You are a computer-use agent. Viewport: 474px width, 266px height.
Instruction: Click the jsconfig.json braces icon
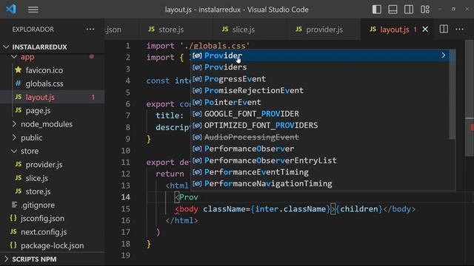13,218
